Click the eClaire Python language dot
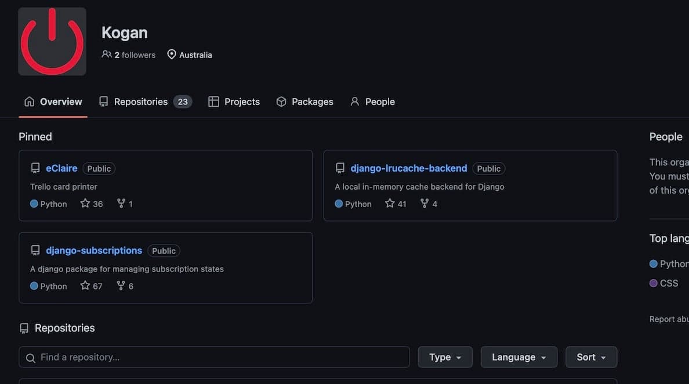This screenshot has width=689, height=384. click(34, 204)
